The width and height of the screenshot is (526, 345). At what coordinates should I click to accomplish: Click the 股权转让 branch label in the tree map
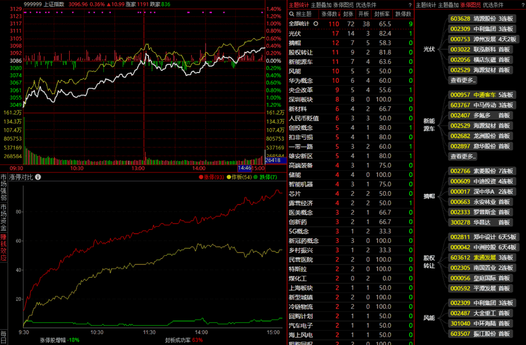pos(429,262)
